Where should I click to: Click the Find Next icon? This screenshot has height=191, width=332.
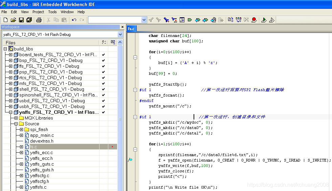pyautogui.click(x=159, y=20)
